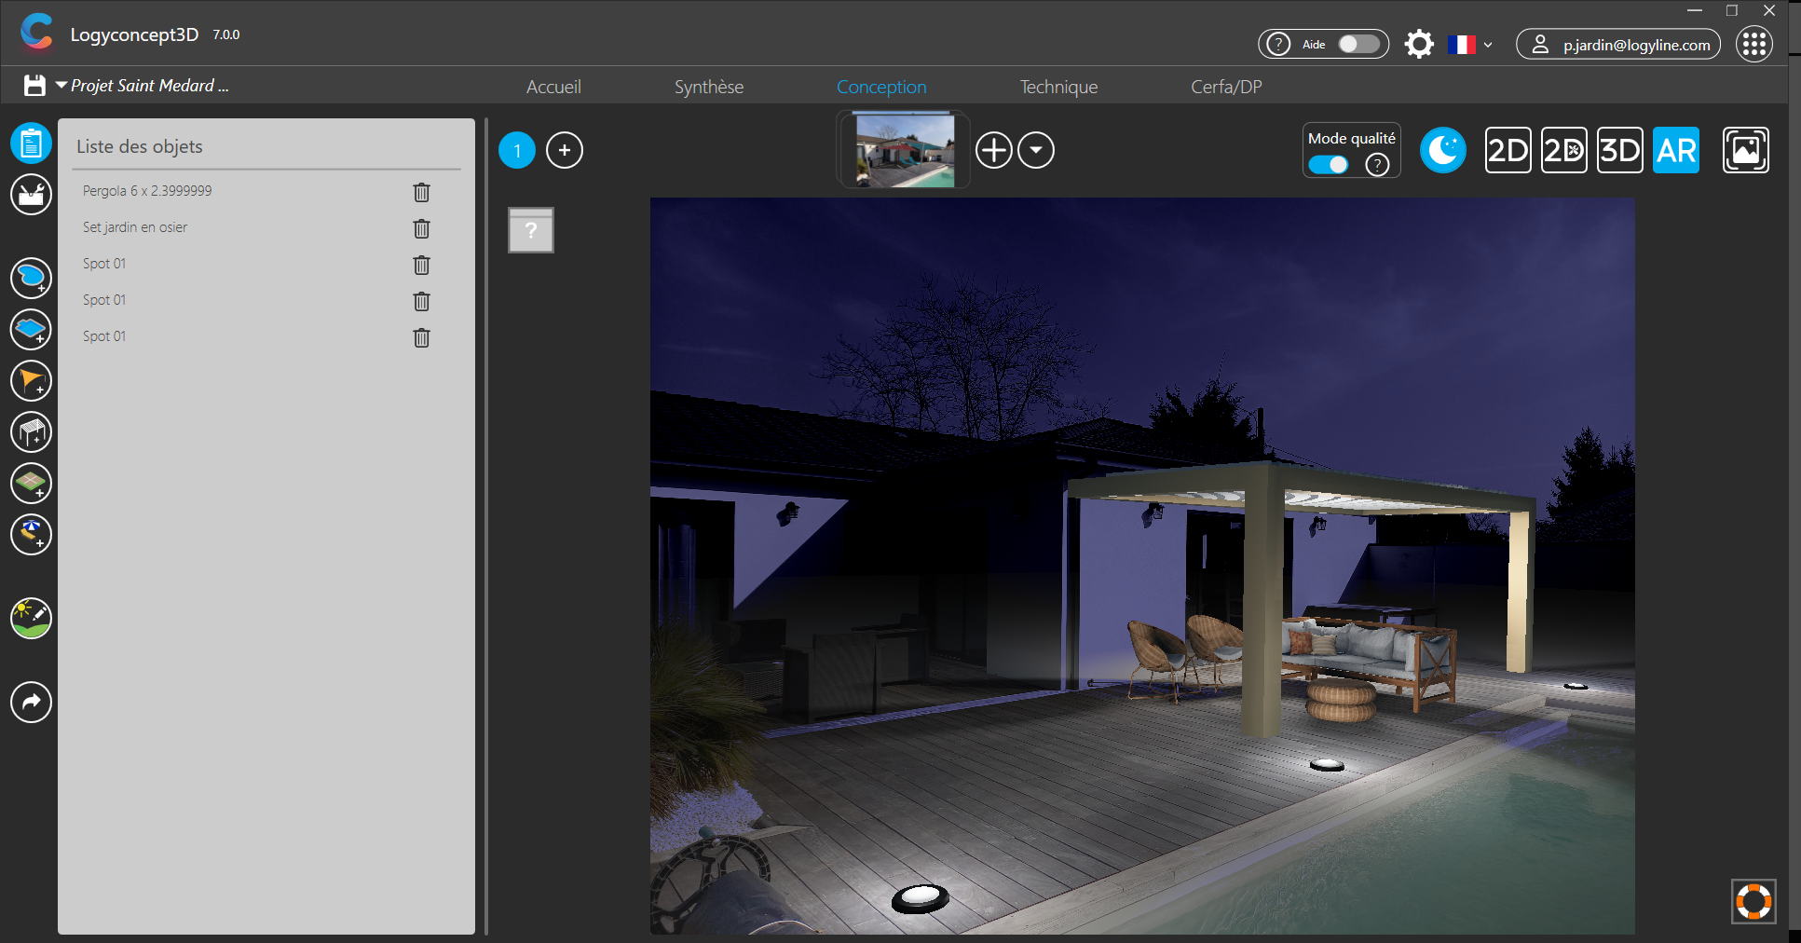Add a new view with plus button
This screenshot has height=943, width=1801.
tap(565, 150)
